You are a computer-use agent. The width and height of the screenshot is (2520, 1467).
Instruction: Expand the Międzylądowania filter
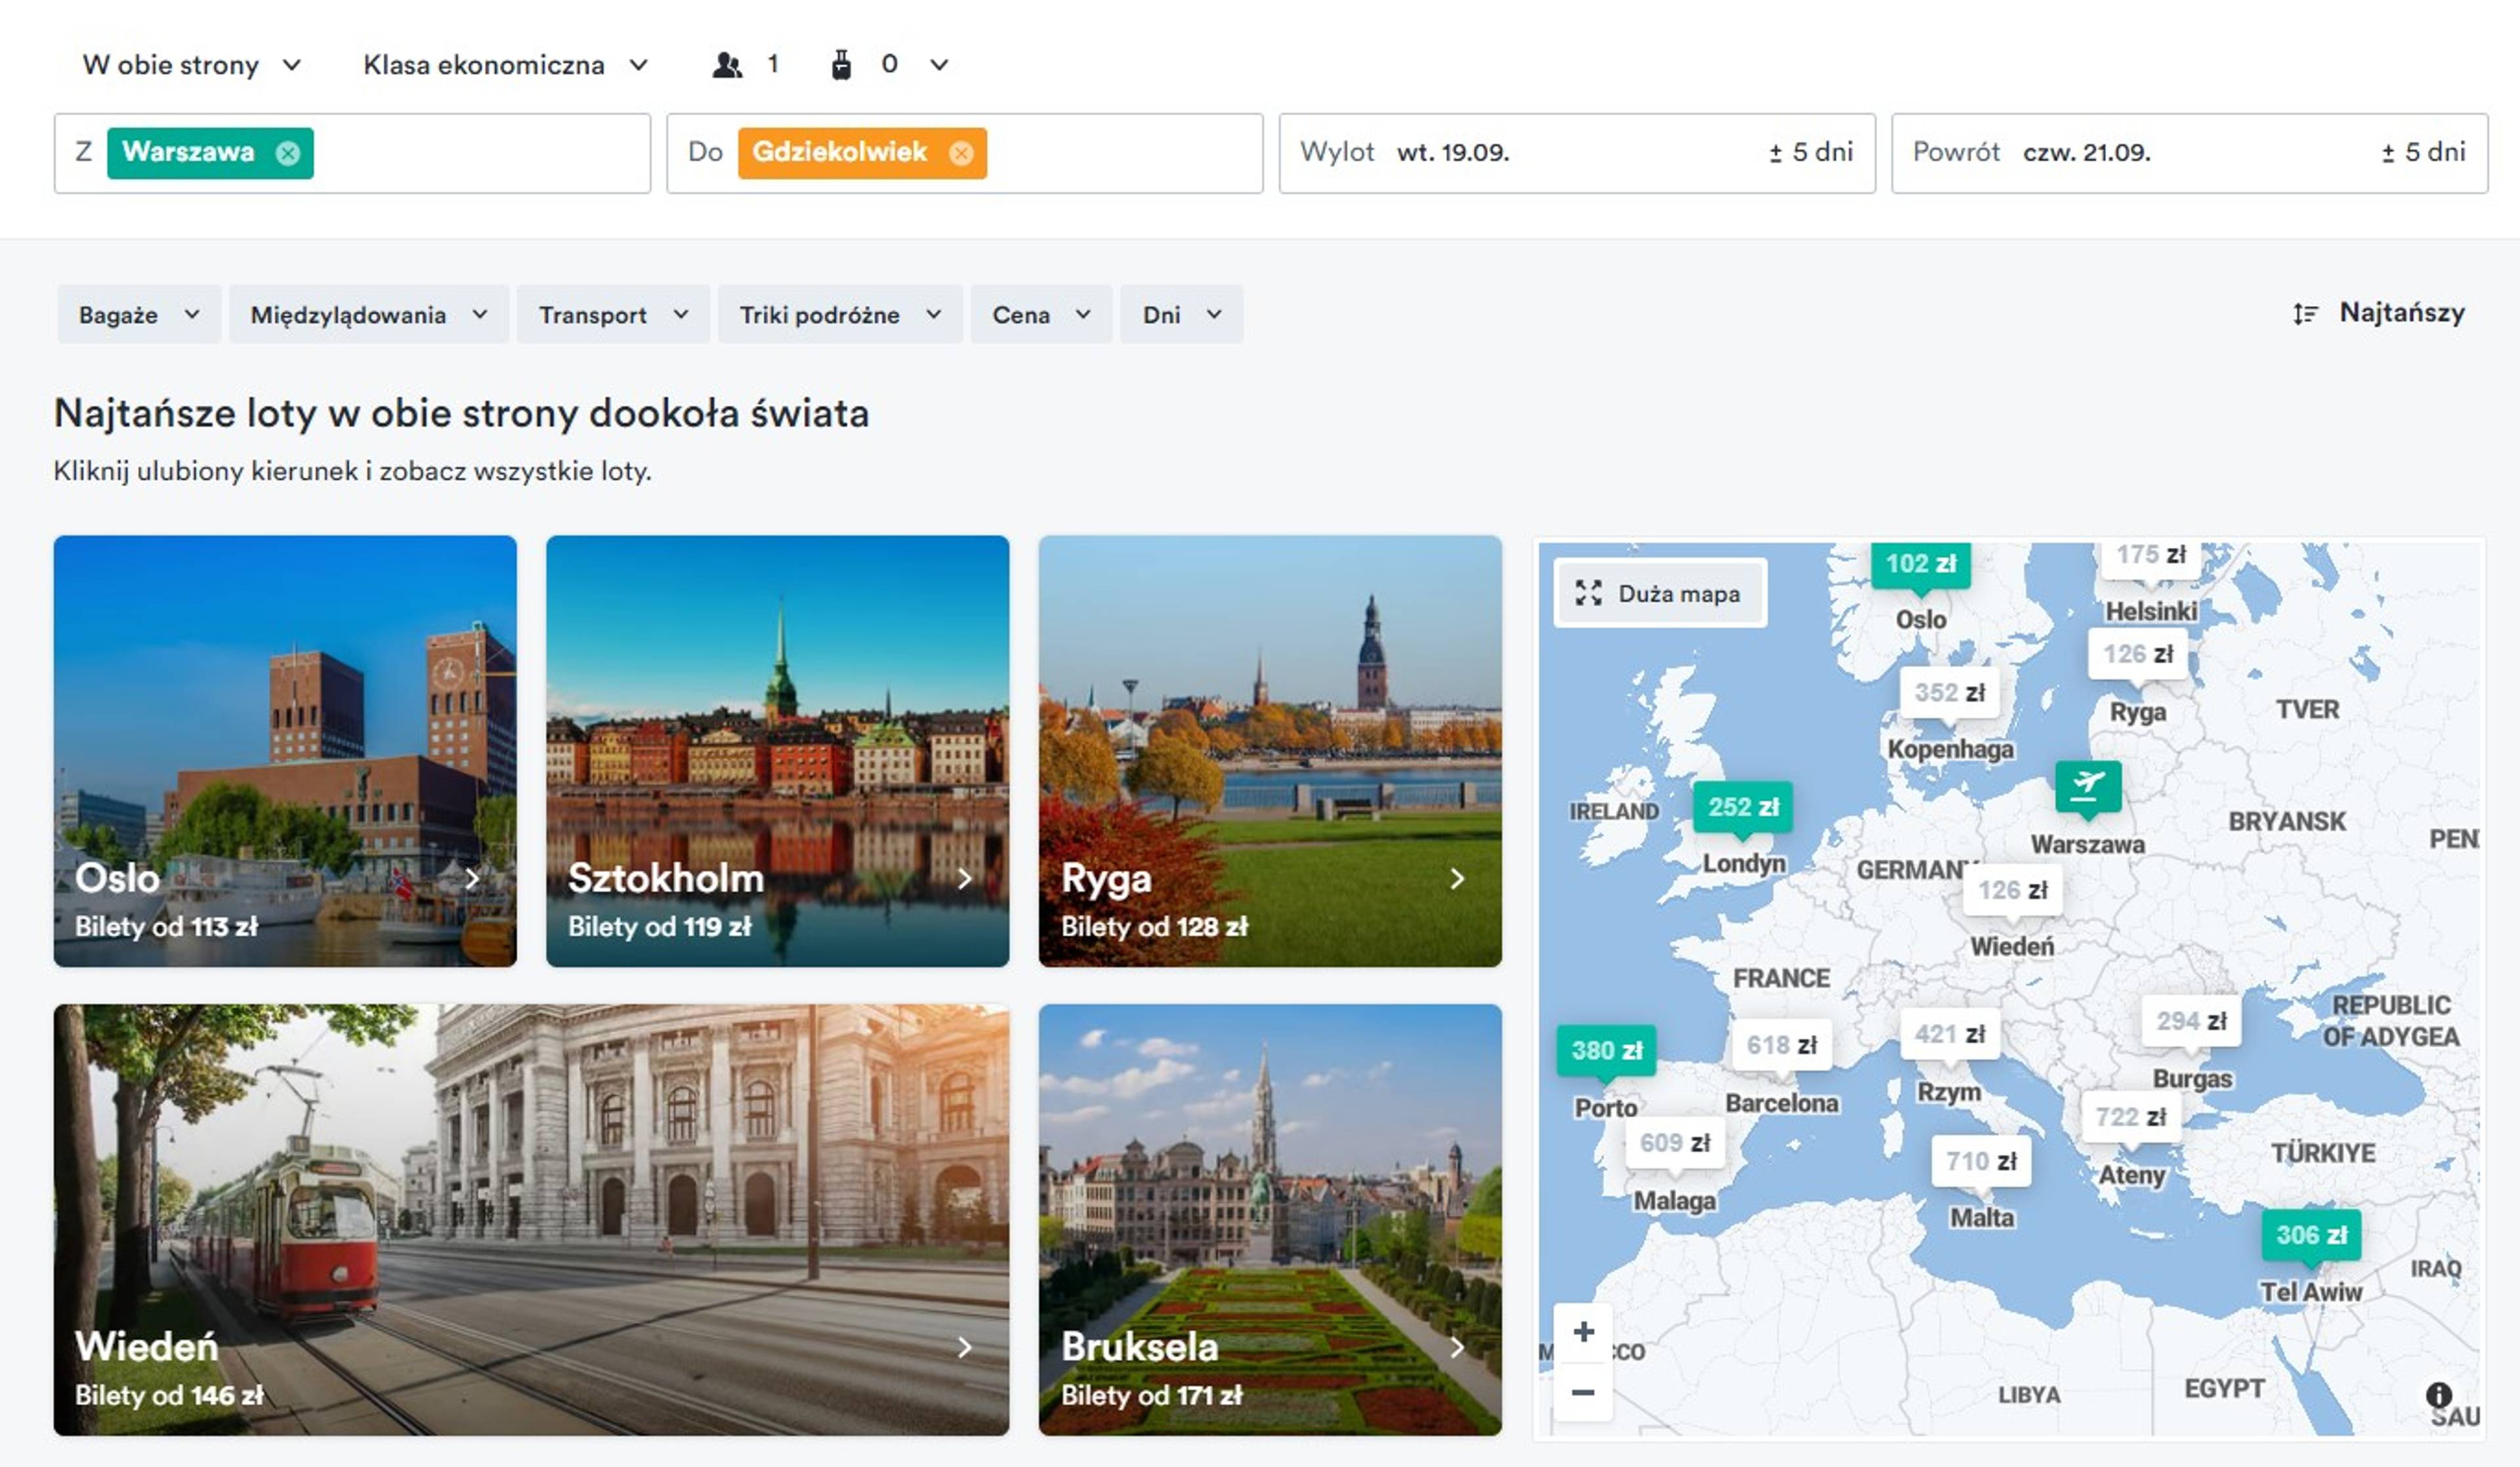pos(368,315)
